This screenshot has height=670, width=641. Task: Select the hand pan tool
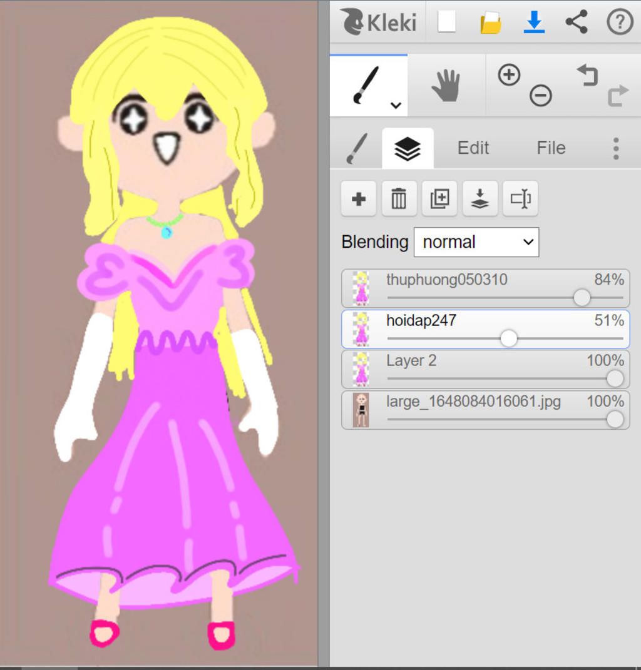tap(446, 86)
